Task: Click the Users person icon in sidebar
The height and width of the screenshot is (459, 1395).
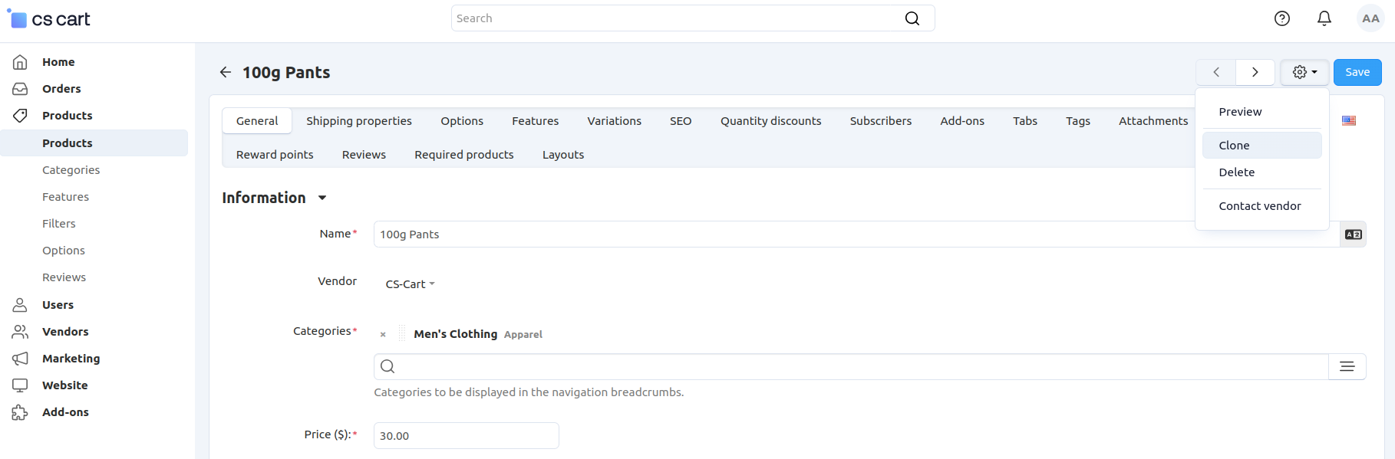Action: click(20, 305)
